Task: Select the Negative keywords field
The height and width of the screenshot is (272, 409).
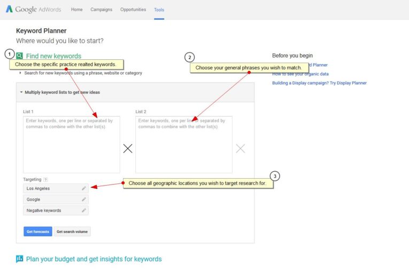Action: (x=56, y=210)
